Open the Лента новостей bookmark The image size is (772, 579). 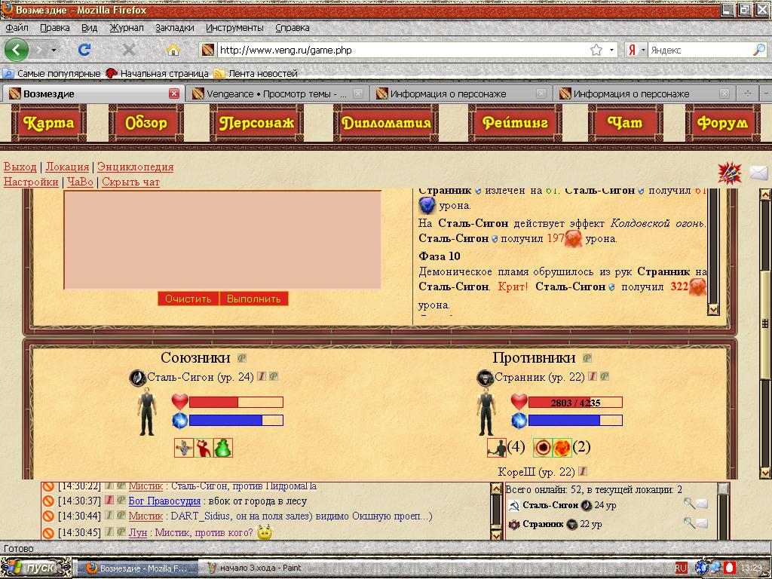[256, 74]
